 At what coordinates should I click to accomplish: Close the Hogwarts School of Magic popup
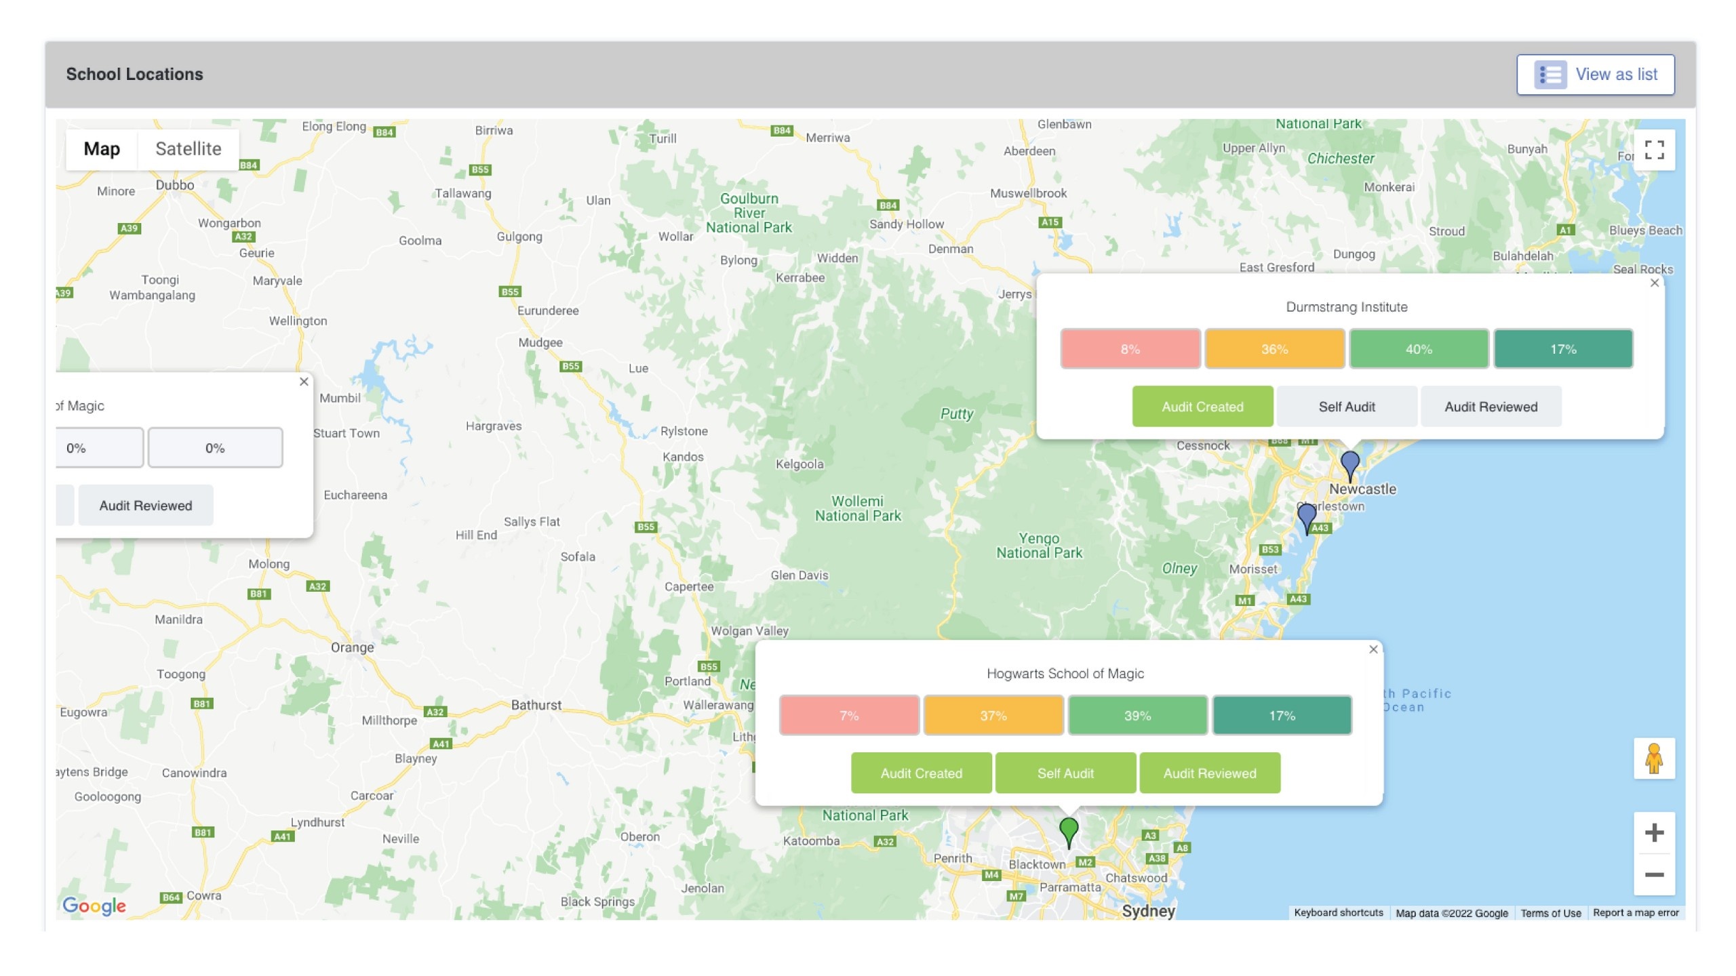pyautogui.click(x=1373, y=649)
